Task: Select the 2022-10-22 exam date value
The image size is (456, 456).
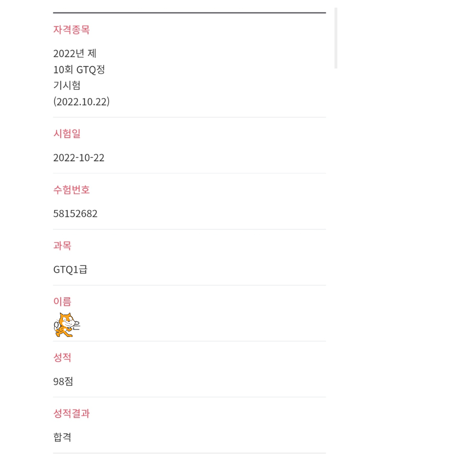Action: [79, 157]
